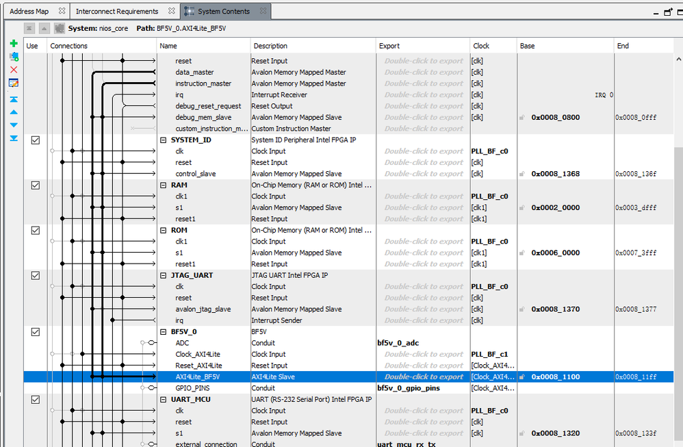Image resolution: width=683 pixels, height=447 pixels.
Task: Click the conduit export connector on the ADC row
Action: click(151, 343)
